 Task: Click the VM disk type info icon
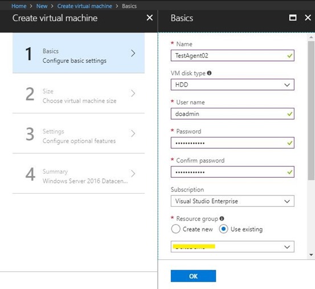pyautogui.click(x=209, y=73)
